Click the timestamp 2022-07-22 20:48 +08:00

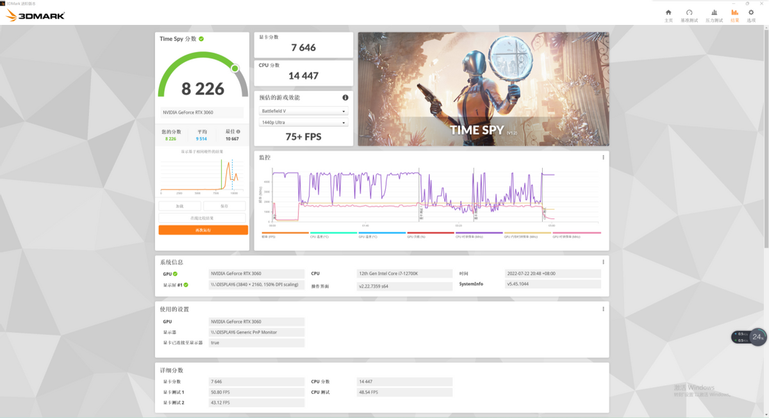[x=552, y=273]
